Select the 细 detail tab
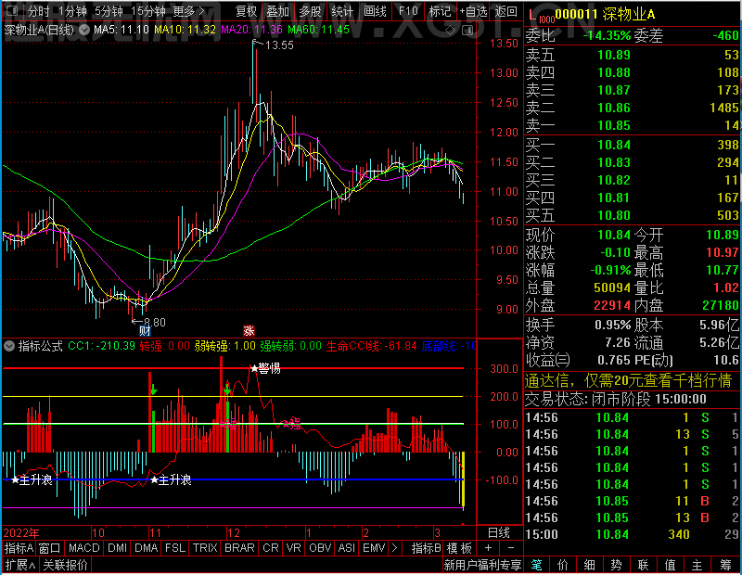 click(x=589, y=565)
